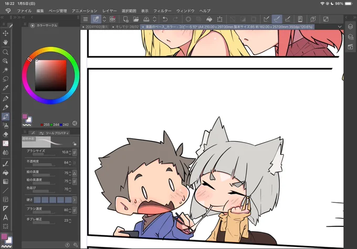Select the Decoration brush tool
The height and width of the screenshot is (249, 357).
(5, 143)
